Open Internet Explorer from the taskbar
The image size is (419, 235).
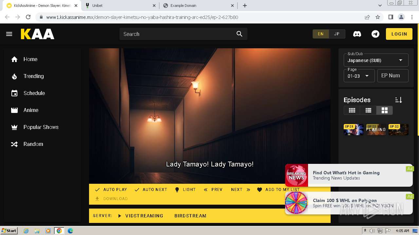pos(26,231)
